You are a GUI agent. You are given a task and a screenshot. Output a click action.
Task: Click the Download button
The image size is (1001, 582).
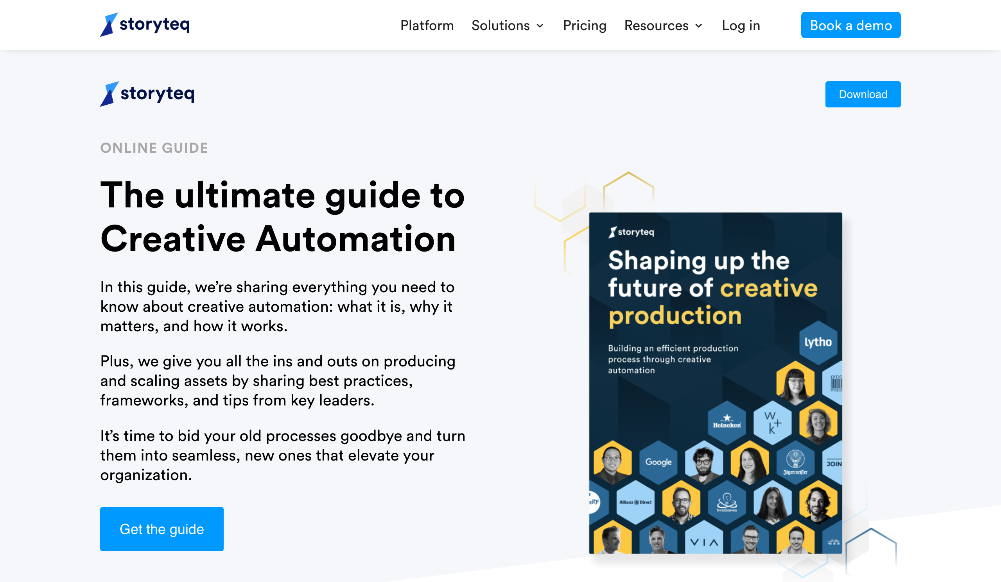pos(863,94)
